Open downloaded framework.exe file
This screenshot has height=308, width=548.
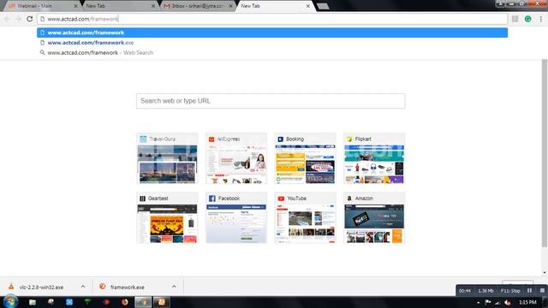coord(128,287)
